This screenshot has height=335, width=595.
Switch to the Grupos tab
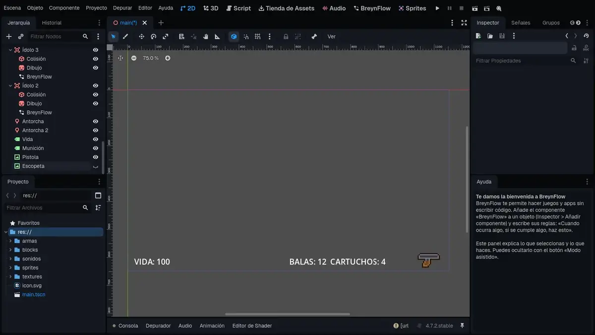[x=551, y=23]
